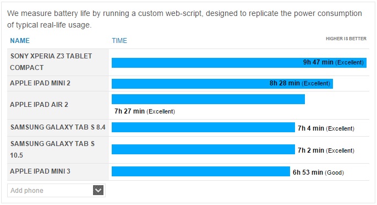Click the 7h 4 min (Excellent) label
Image resolution: width=377 pixels, height=205 pixels.
[326, 128]
